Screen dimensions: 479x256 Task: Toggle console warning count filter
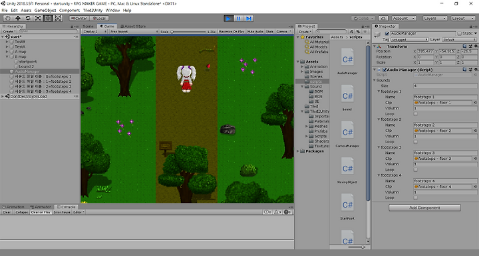click(x=277, y=212)
